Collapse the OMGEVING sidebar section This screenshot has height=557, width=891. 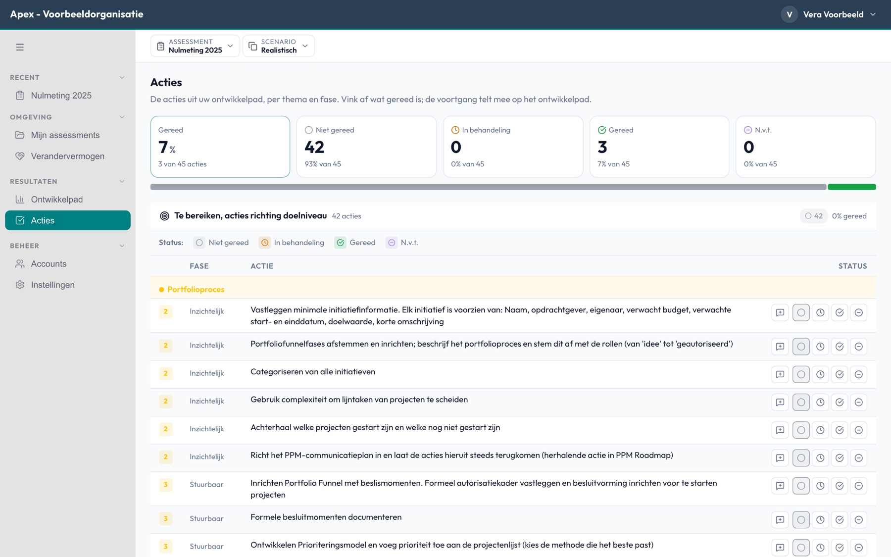(x=122, y=117)
